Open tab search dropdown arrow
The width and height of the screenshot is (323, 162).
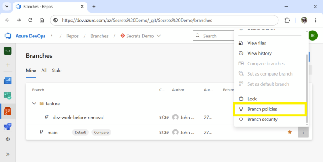7,6
